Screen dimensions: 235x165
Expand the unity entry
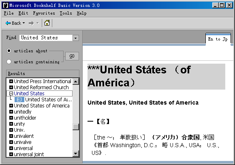tap(11, 124)
